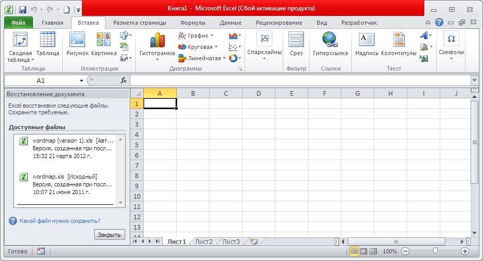Insert a Линейчатая bar chart
The image size is (483, 261).
[x=202, y=58]
